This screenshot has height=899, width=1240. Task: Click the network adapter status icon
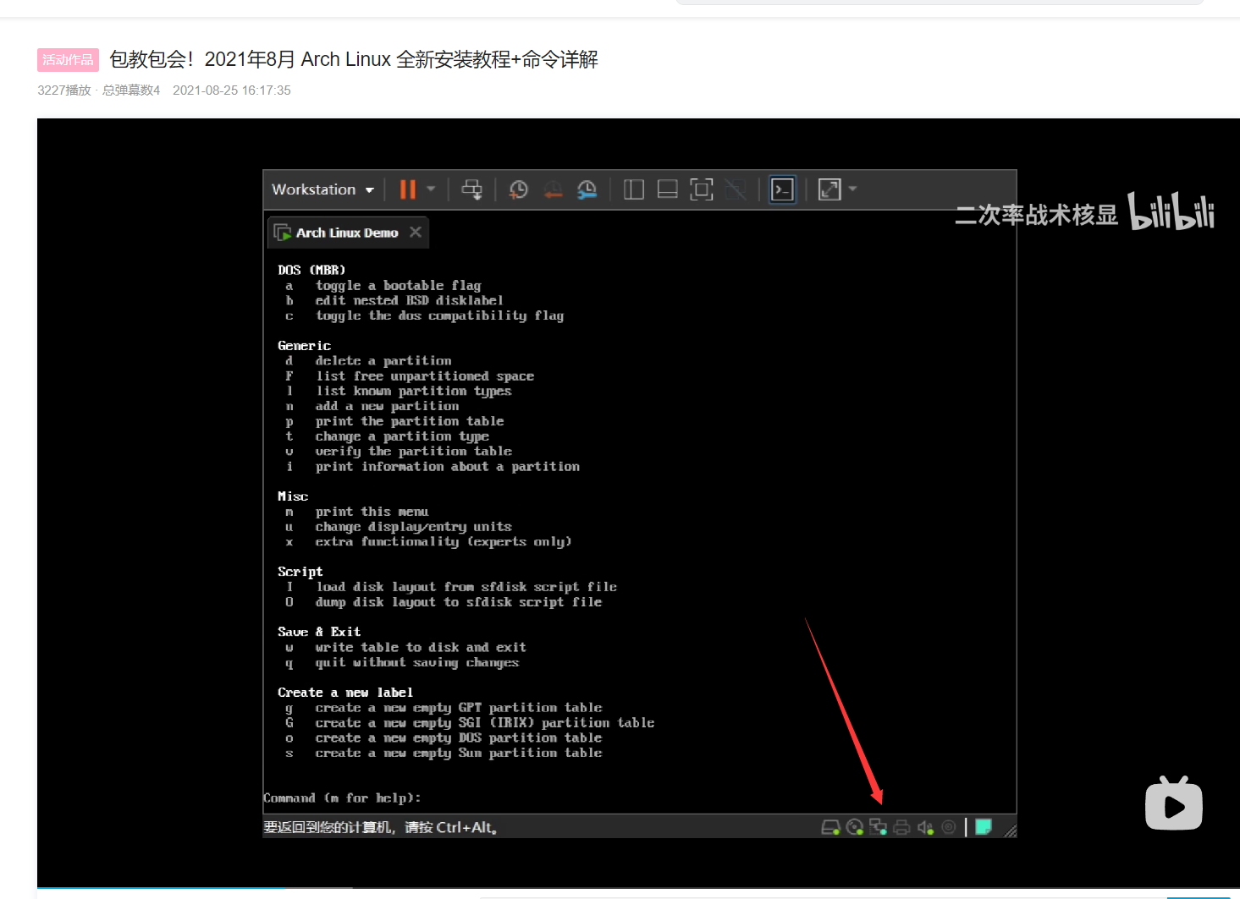tap(878, 826)
